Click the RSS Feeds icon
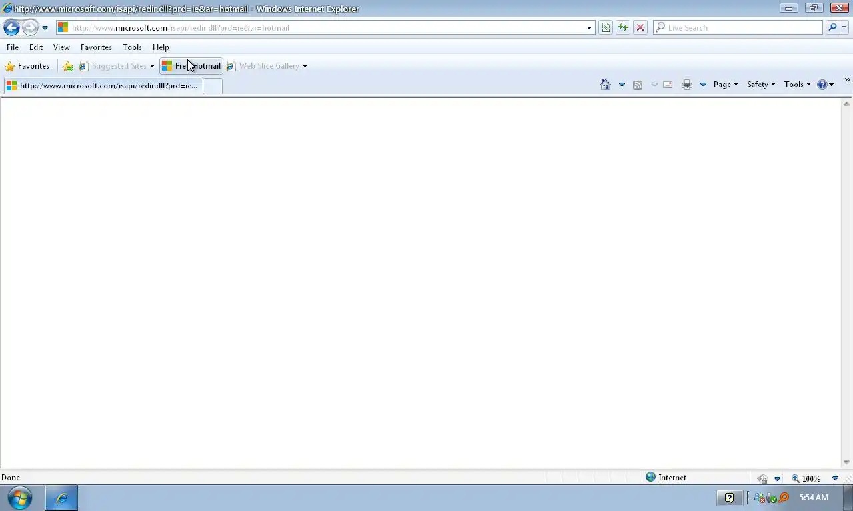 [x=638, y=85]
